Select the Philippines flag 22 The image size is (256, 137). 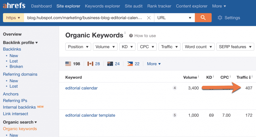click(x=133, y=64)
